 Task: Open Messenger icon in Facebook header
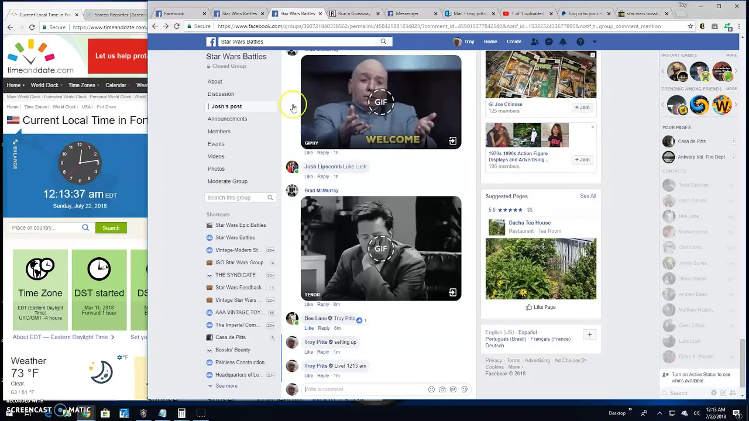549,42
